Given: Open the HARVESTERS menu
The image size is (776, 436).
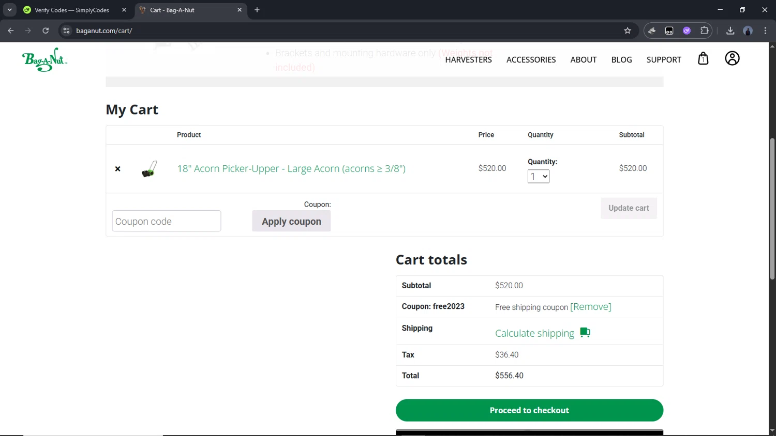Looking at the screenshot, I should [468, 59].
